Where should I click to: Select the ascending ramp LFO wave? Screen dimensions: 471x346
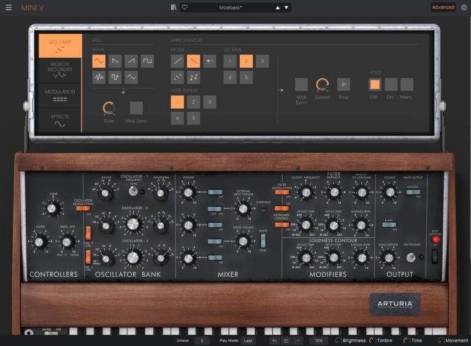(131, 61)
